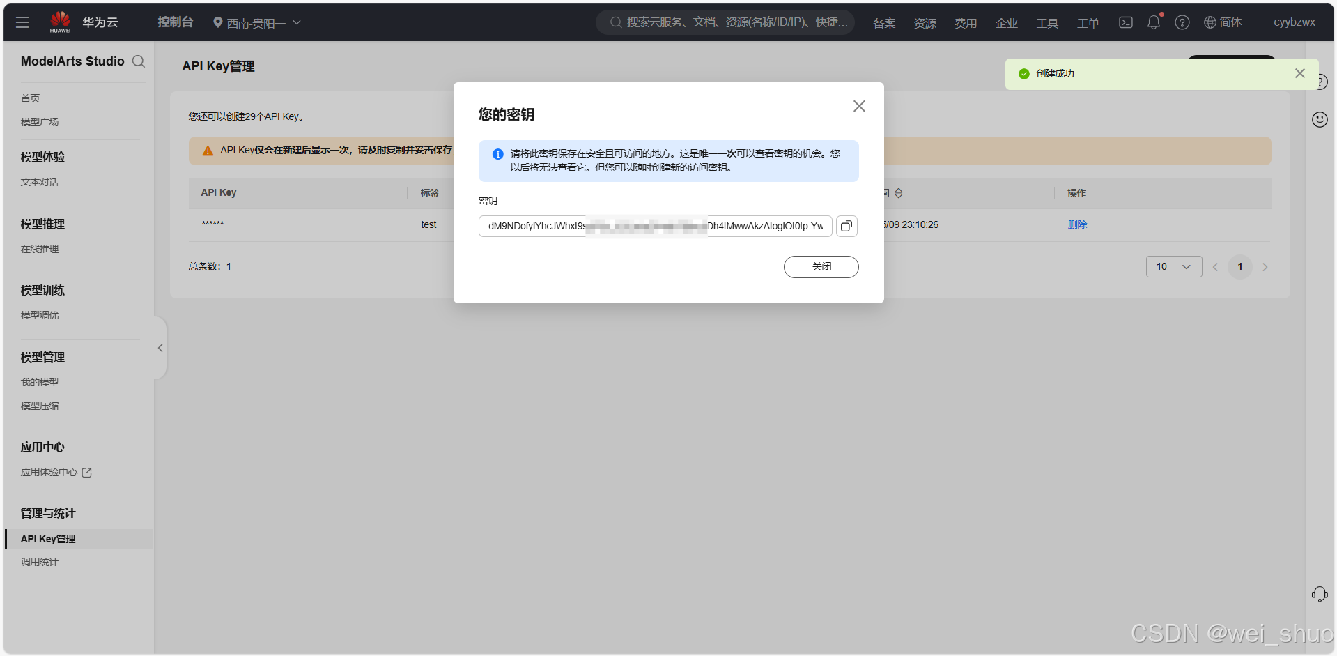
Task: Copy the secret key with copy icon
Action: (847, 226)
